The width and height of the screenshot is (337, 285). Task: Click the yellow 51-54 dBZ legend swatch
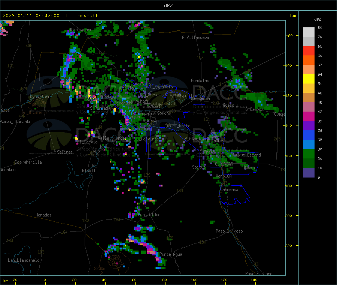click(x=309, y=79)
